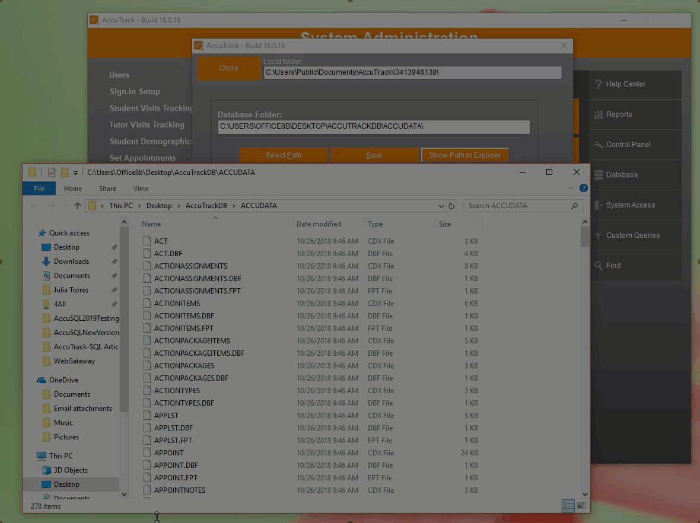Screen dimensions: 700x523
Task: Open Email attachments under OneDrive
Action: 82,409
